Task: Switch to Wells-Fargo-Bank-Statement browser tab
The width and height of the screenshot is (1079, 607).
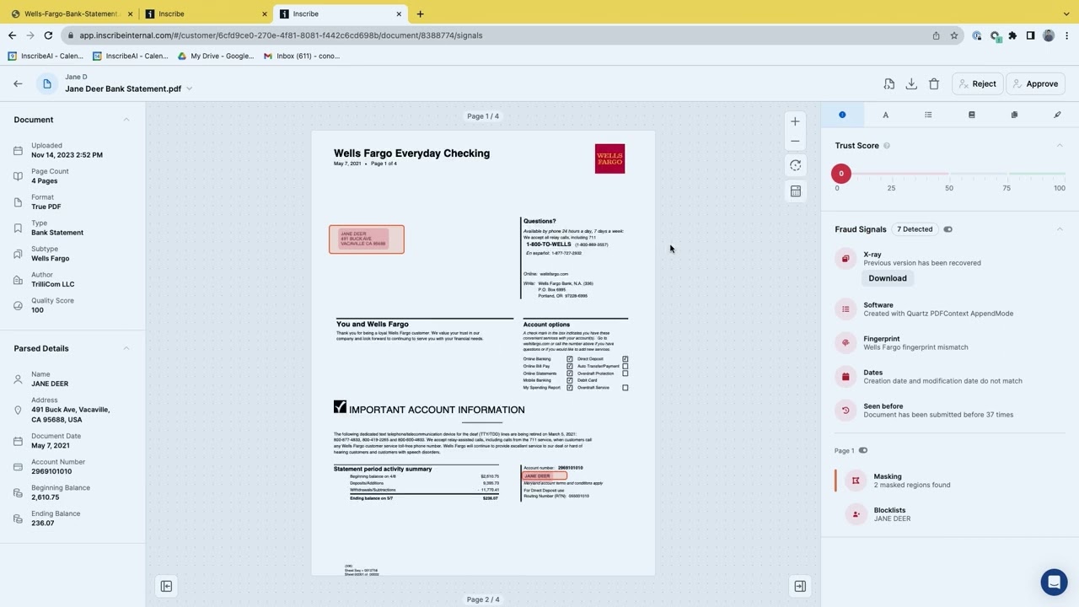Action: (x=72, y=13)
